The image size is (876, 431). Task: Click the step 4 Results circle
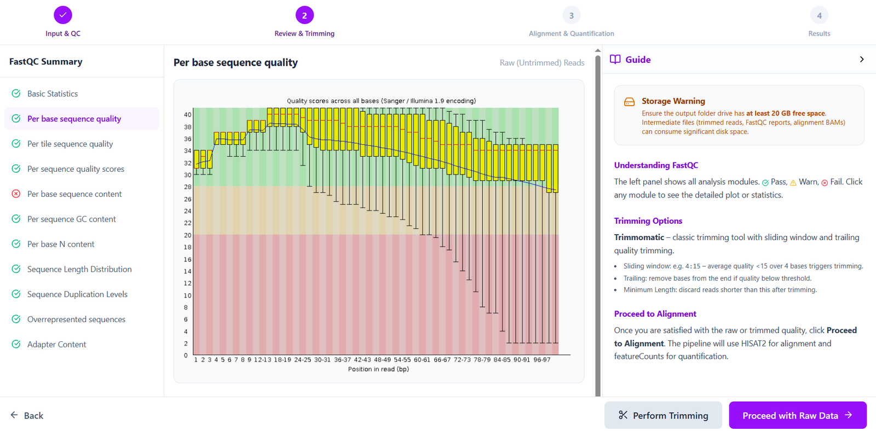point(819,15)
